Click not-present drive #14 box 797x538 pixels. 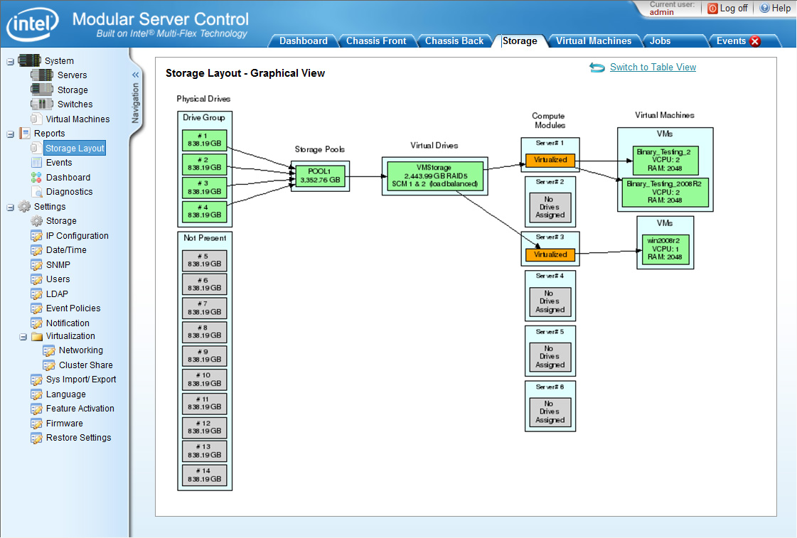[204, 475]
